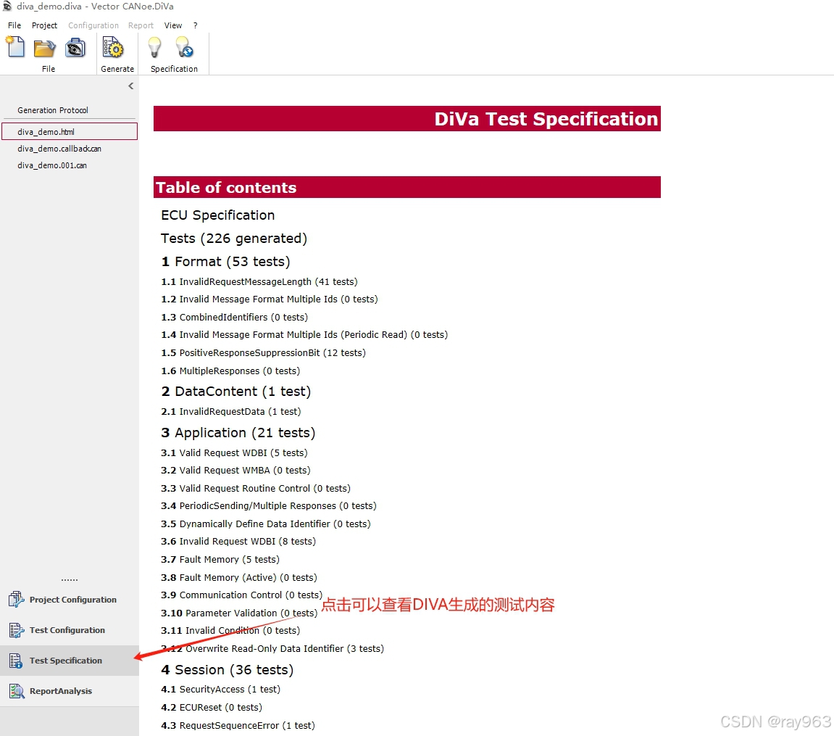Click the first Specification lightbulb icon
Screen dimensions: 834x736
click(154, 47)
